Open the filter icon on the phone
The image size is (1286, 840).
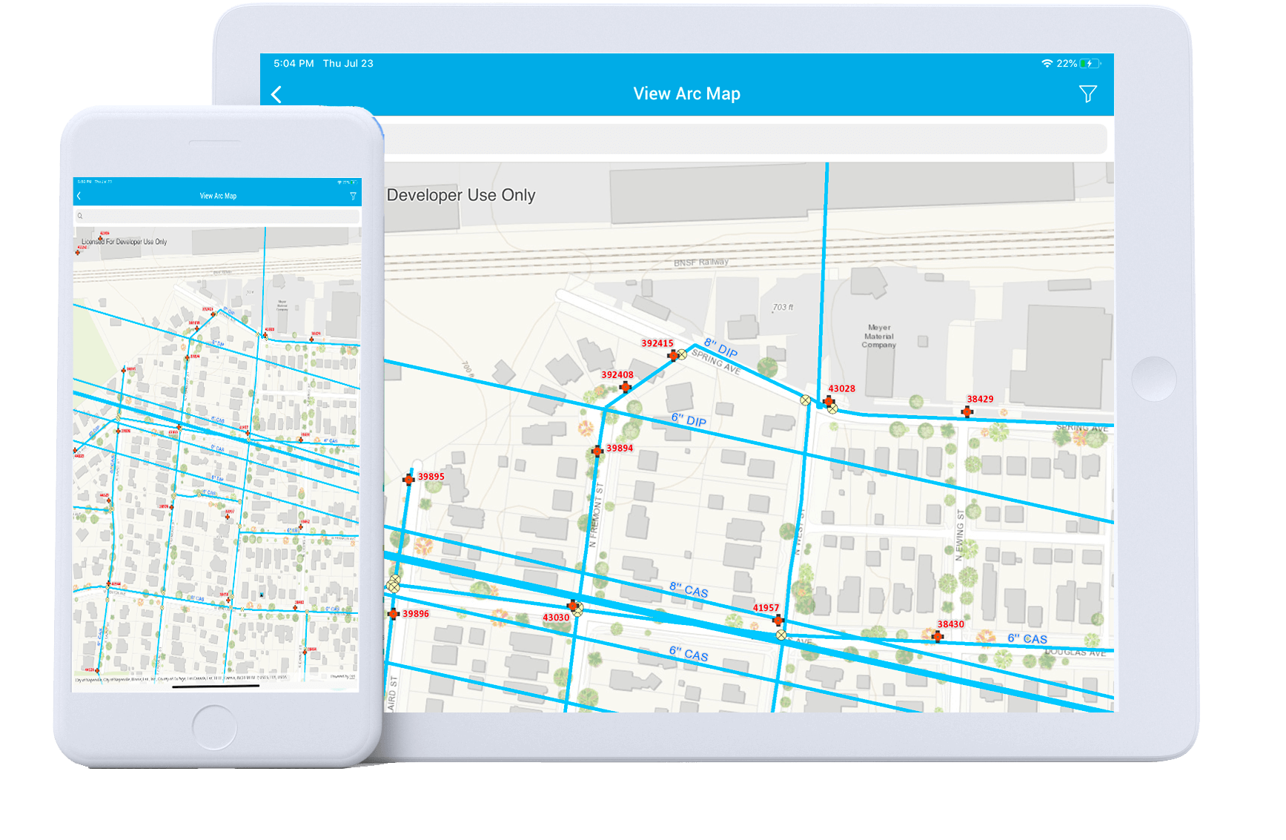353,196
